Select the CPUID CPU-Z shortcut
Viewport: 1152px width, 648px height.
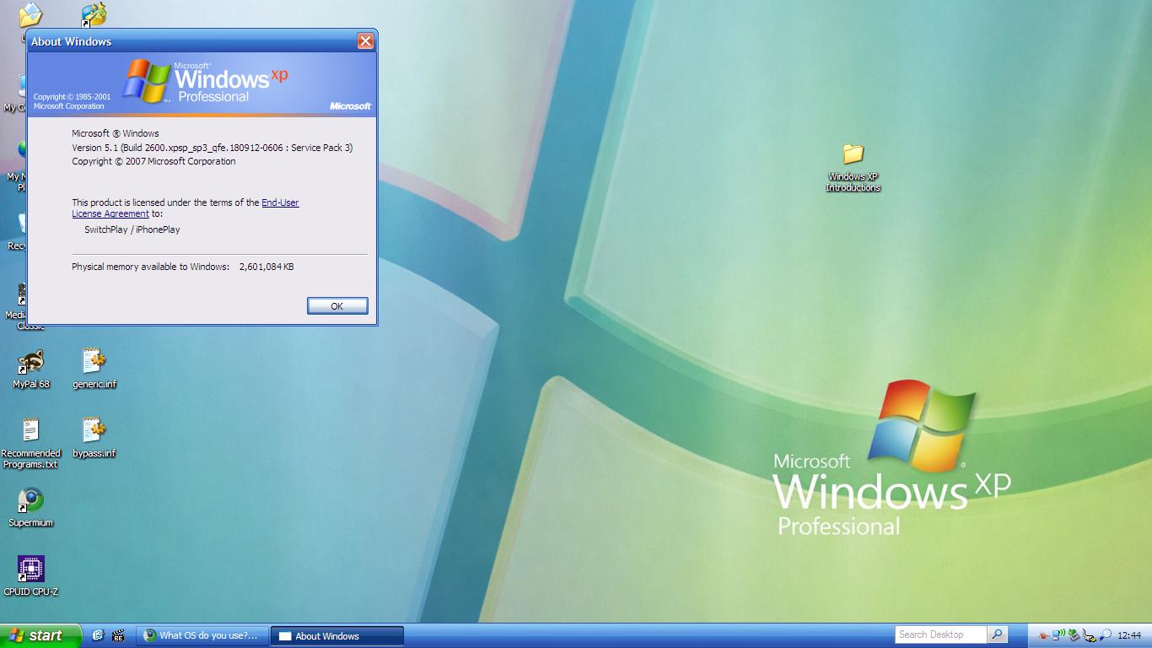pos(31,576)
